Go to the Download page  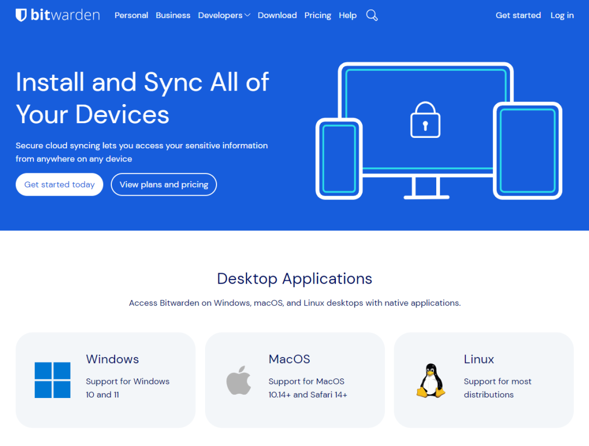[x=277, y=15]
